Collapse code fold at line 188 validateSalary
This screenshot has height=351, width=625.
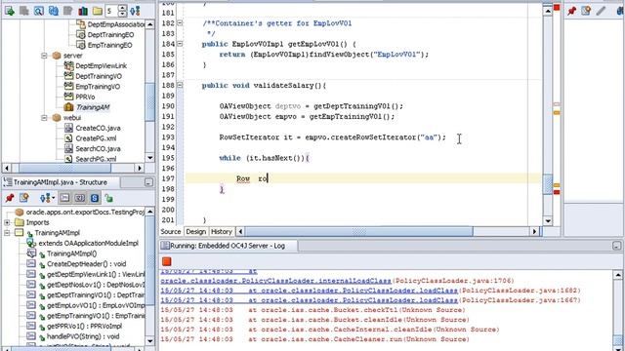(x=180, y=85)
